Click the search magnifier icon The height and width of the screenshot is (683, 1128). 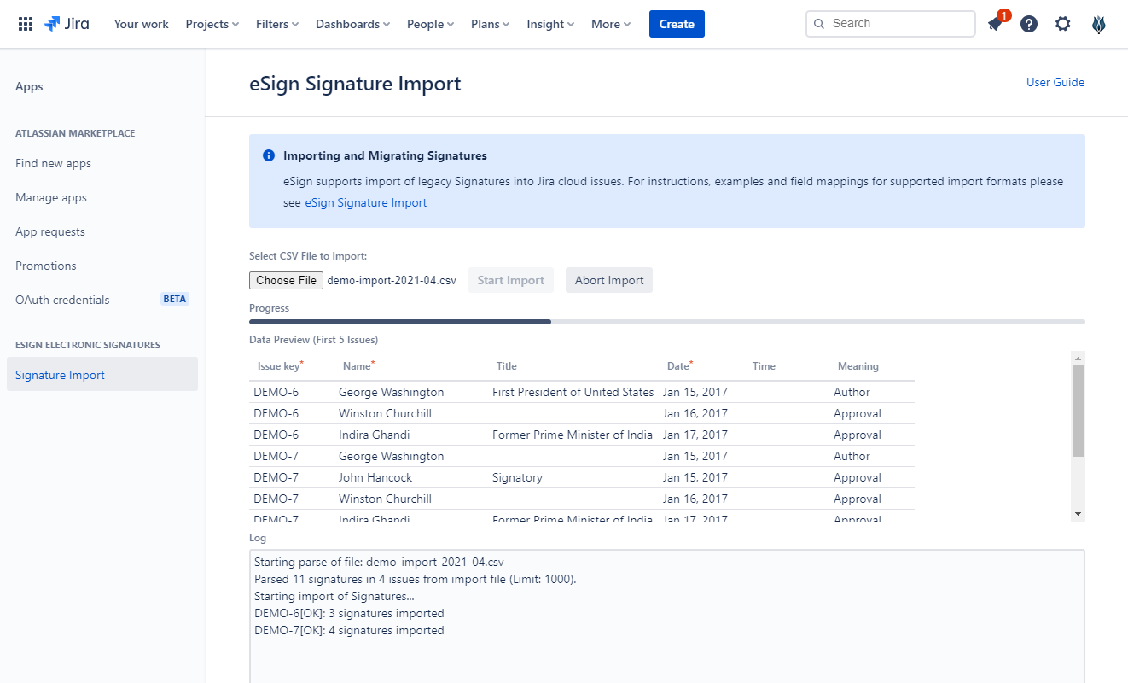click(x=820, y=24)
